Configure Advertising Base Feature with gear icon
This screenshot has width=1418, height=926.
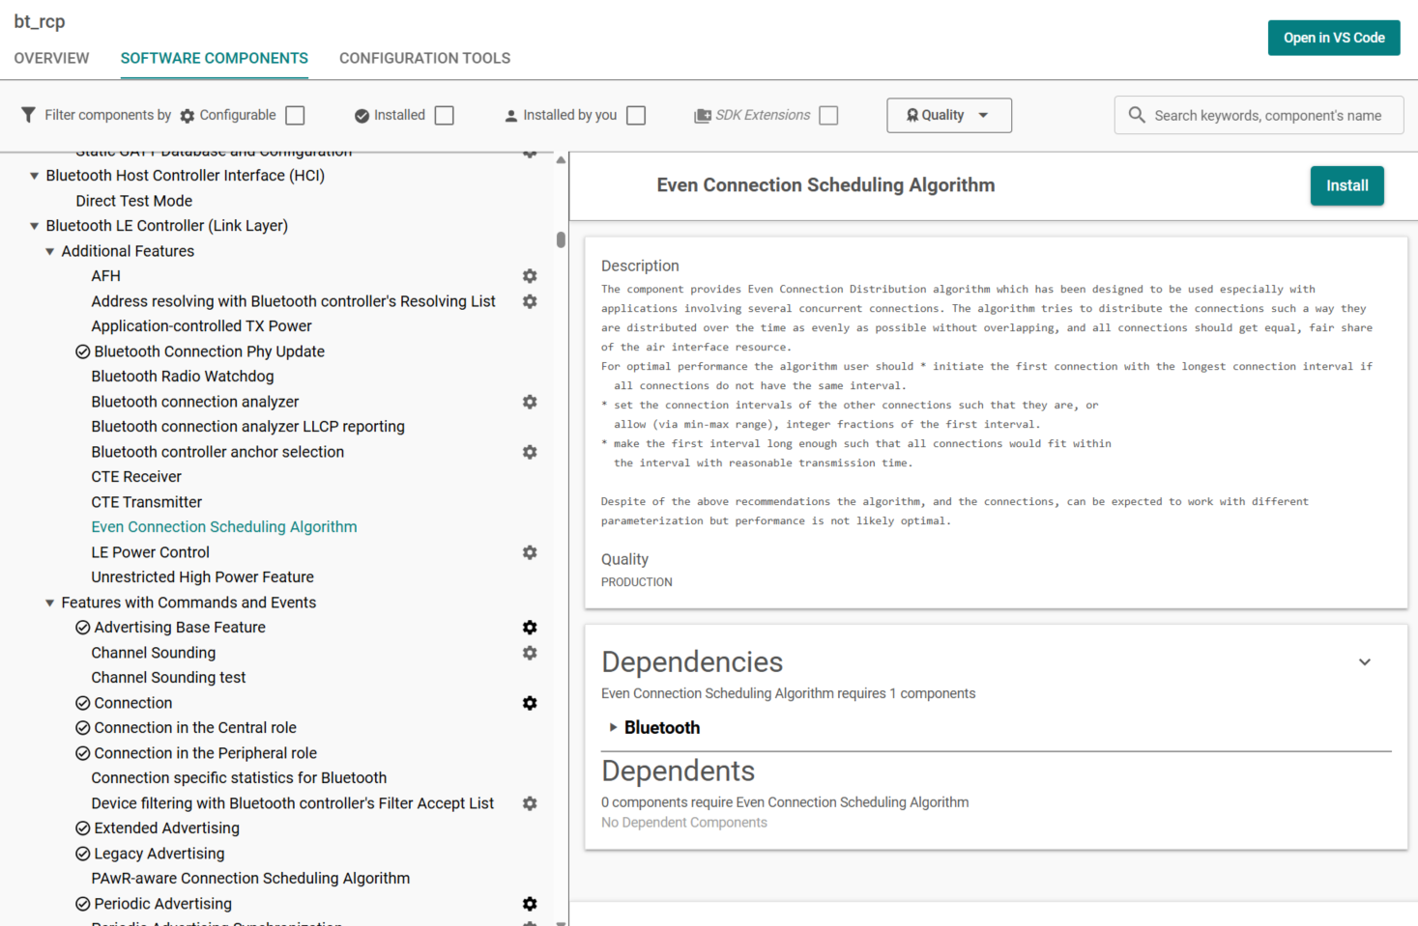pos(530,628)
